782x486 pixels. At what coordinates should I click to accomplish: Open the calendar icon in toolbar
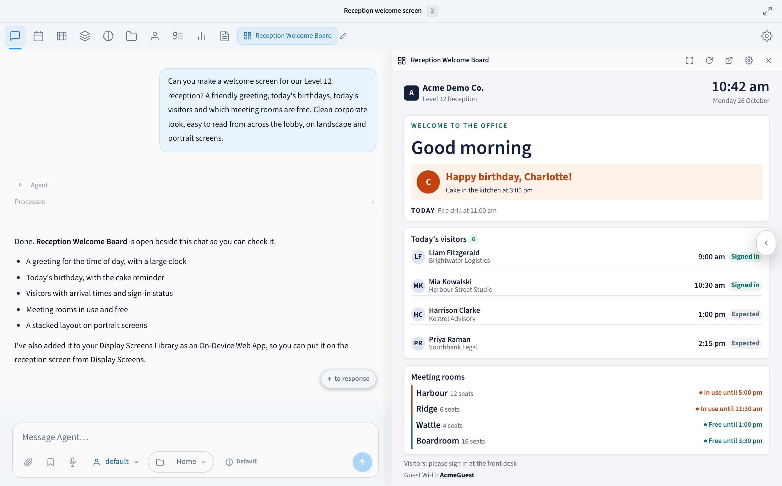[x=38, y=36]
